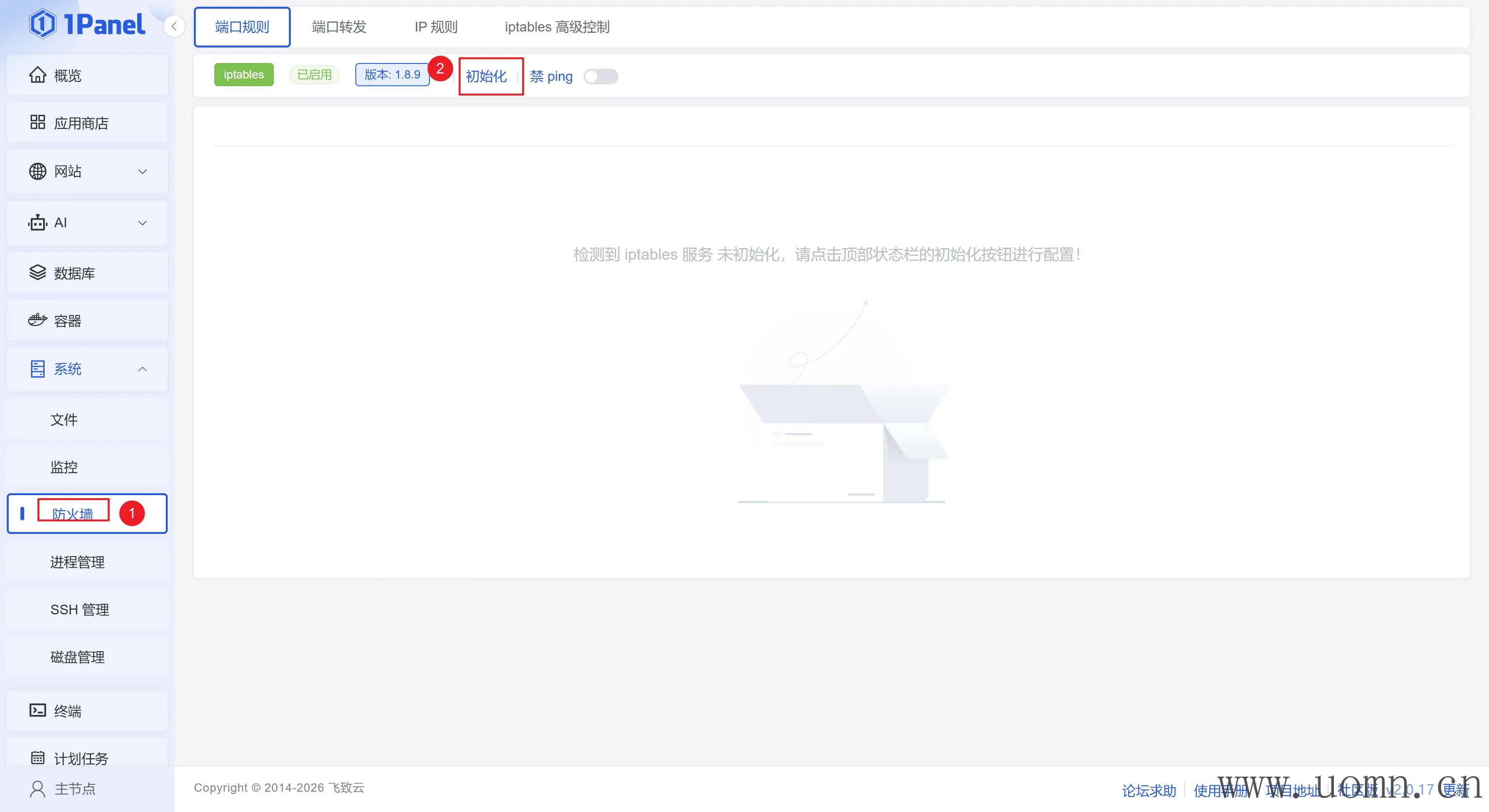Click the database layers icon

pos(38,273)
